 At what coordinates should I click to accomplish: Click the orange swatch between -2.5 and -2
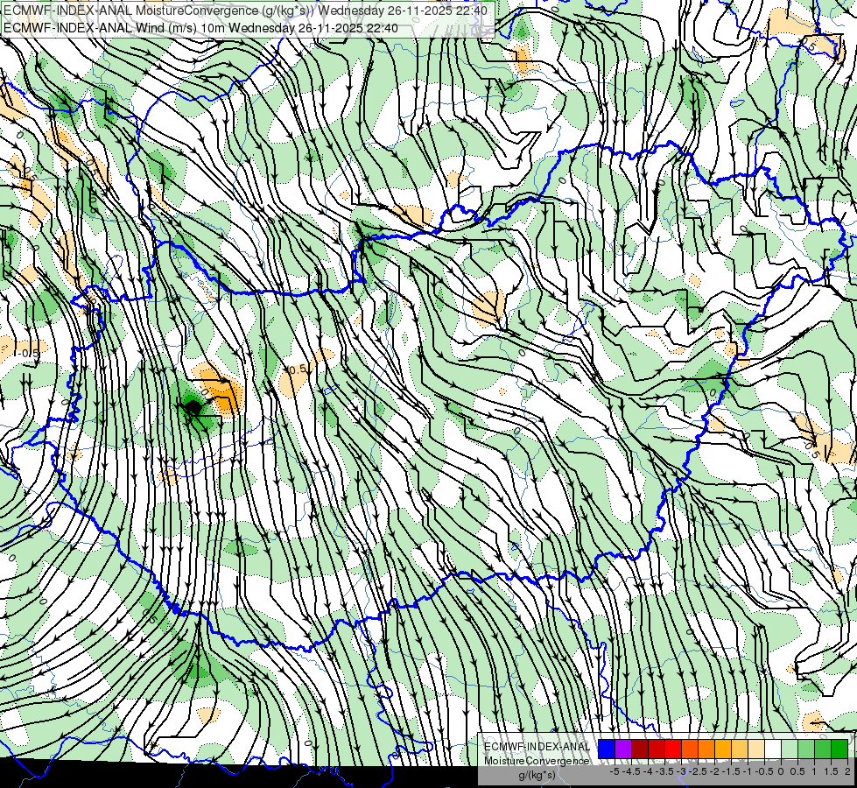click(x=706, y=749)
